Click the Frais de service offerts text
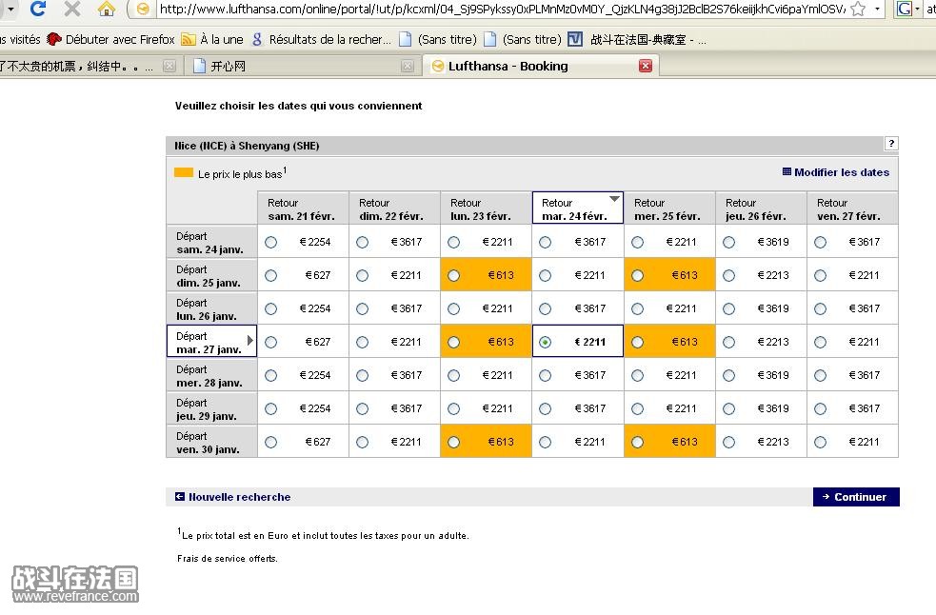Image resolution: width=936 pixels, height=615 pixels. click(x=228, y=559)
